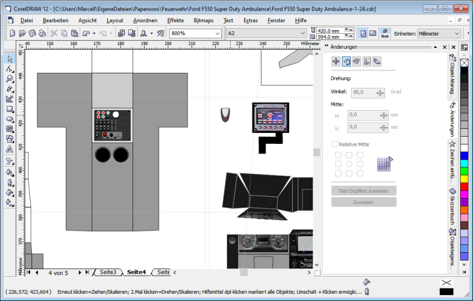The width and height of the screenshot is (473, 301).
Task: Go to the next page arrow
Action: [80, 272]
